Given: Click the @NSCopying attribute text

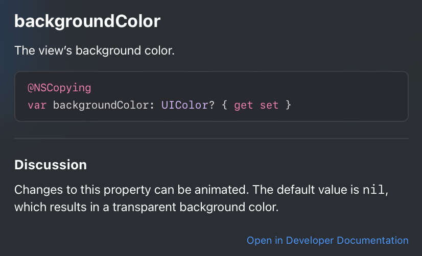Looking at the screenshot, I should click(59, 88).
